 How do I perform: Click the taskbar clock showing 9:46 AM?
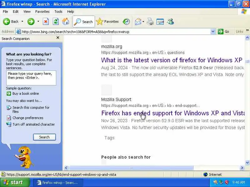point(238,182)
